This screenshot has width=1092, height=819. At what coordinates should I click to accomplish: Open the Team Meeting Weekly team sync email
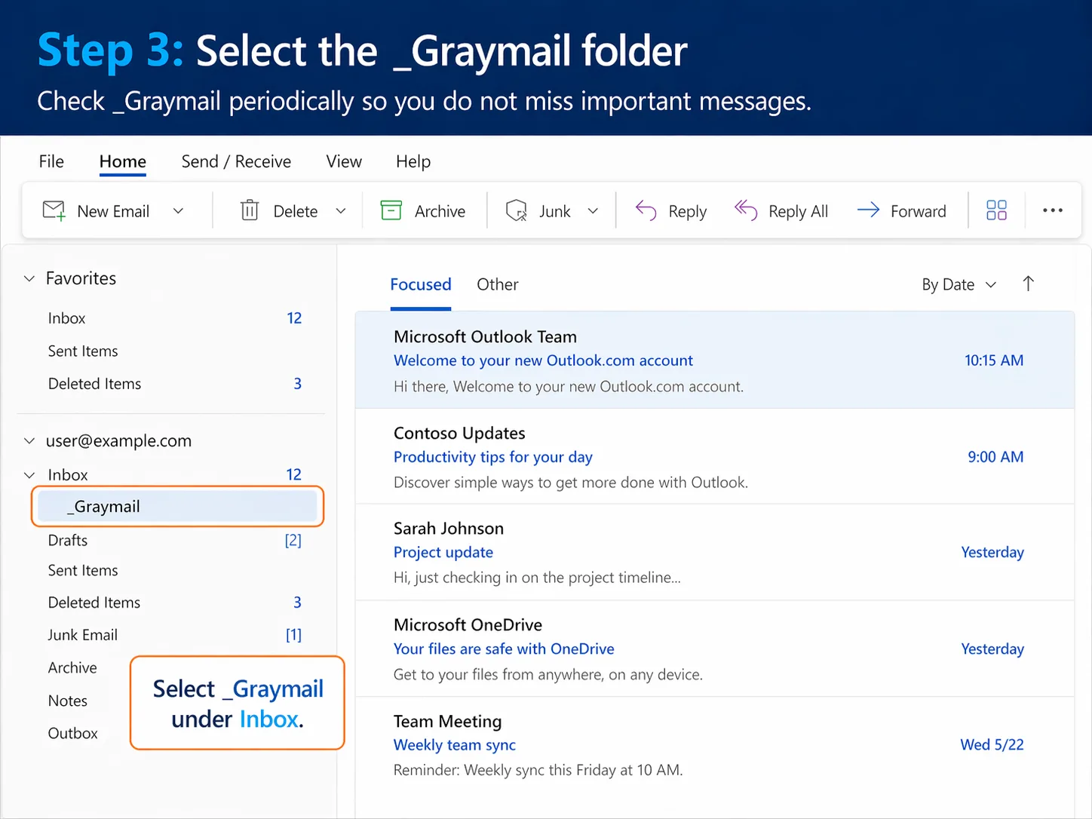714,745
